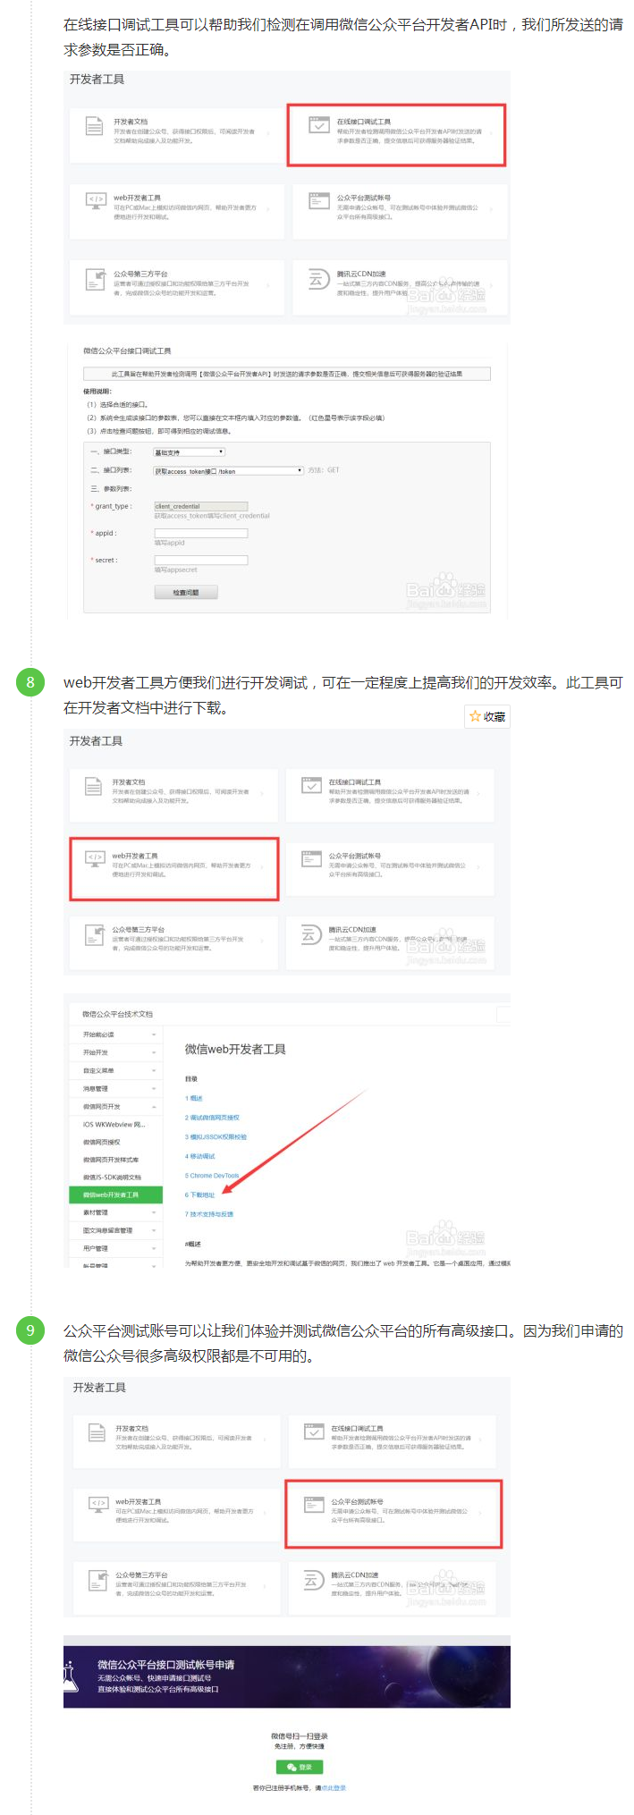Click the appid input field
The image size is (634, 1815).
click(x=200, y=533)
